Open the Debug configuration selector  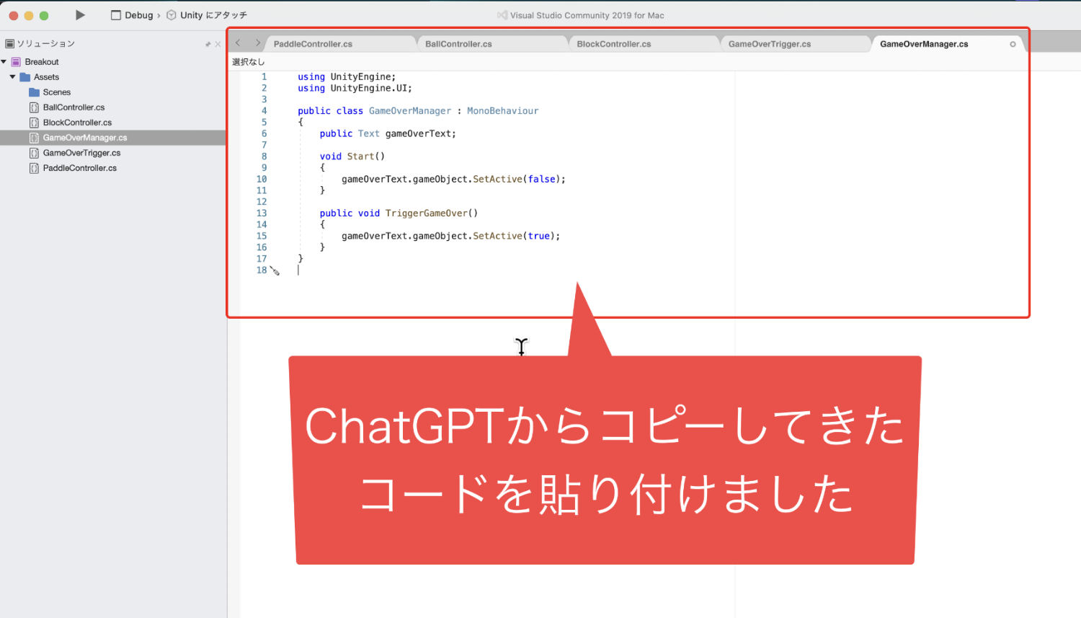pos(132,15)
